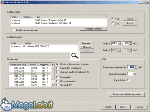Open the Audio 1 format dropdown
This screenshot has width=150, height=112.
(119, 43)
